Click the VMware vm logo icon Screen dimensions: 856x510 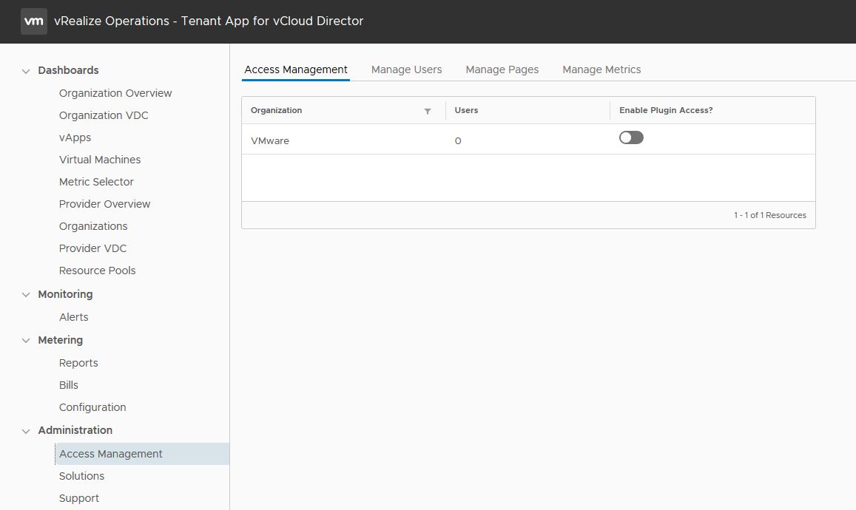(34, 21)
